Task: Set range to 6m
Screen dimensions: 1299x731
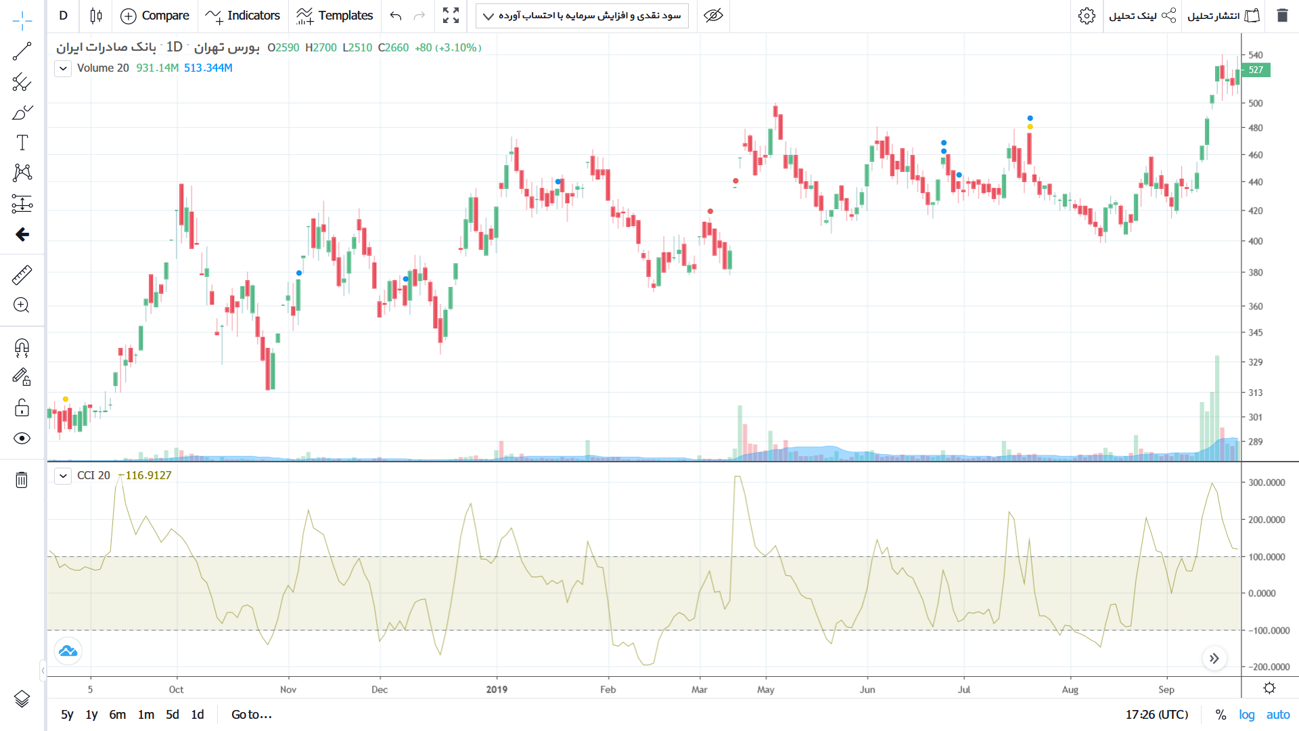Action: (118, 715)
